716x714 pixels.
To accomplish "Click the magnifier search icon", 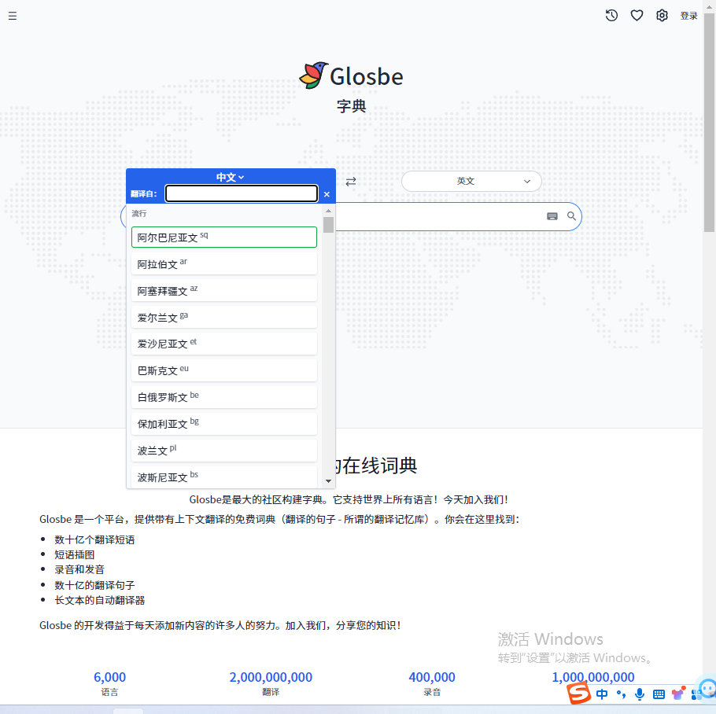I will [x=571, y=216].
